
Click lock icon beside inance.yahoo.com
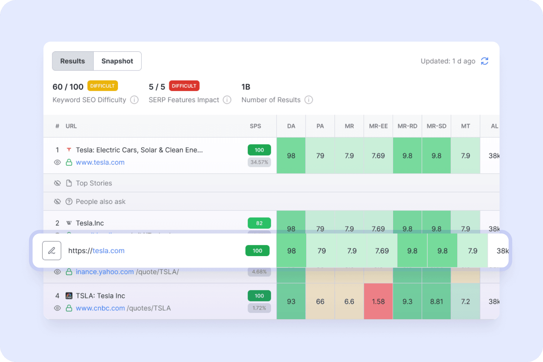click(x=69, y=272)
